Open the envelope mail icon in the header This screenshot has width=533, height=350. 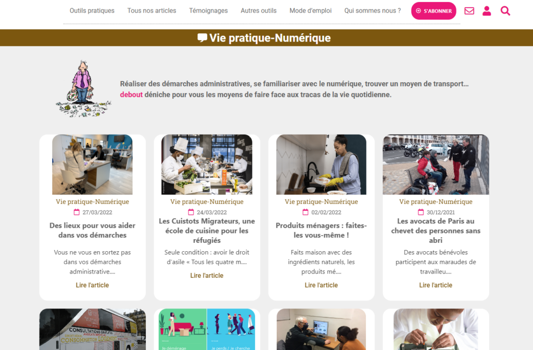tap(469, 11)
